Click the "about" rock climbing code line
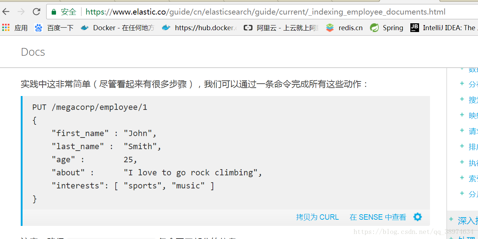This screenshot has height=239, width=478. click(x=157, y=173)
